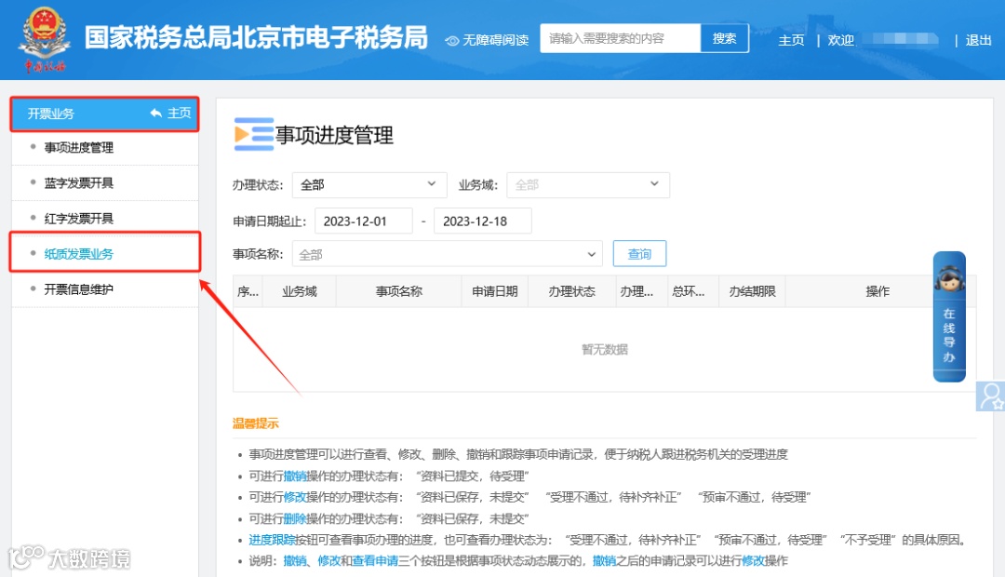Click the 申请日期 column header

click(495, 291)
